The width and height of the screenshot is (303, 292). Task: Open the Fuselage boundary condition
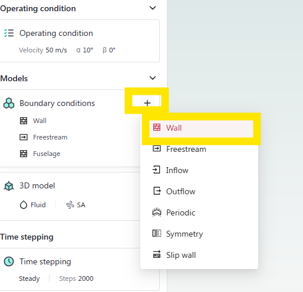(x=47, y=154)
